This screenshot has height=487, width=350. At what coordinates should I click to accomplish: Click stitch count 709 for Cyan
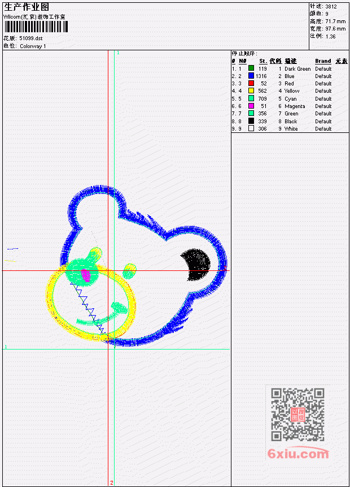(262, 99)
